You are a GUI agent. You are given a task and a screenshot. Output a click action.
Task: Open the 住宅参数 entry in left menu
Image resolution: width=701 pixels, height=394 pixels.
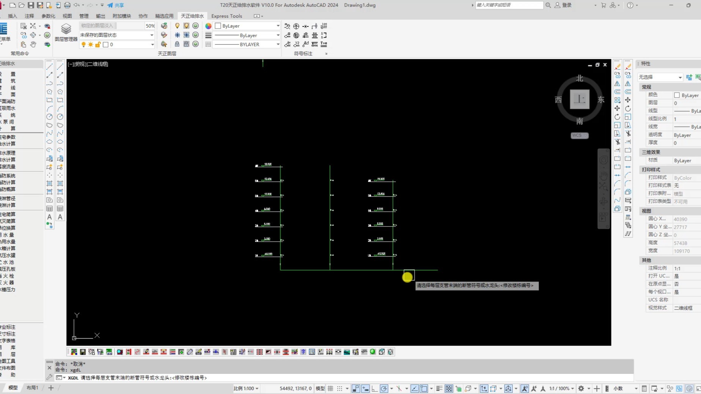(8, 137)
